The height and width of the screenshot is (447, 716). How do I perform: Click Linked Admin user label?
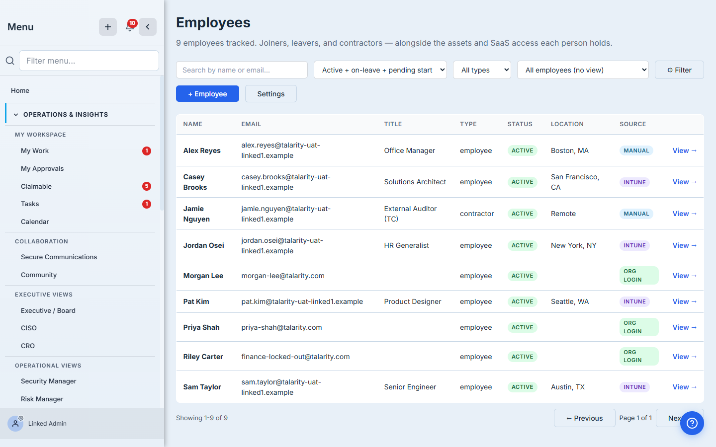[x=47, y=424]
